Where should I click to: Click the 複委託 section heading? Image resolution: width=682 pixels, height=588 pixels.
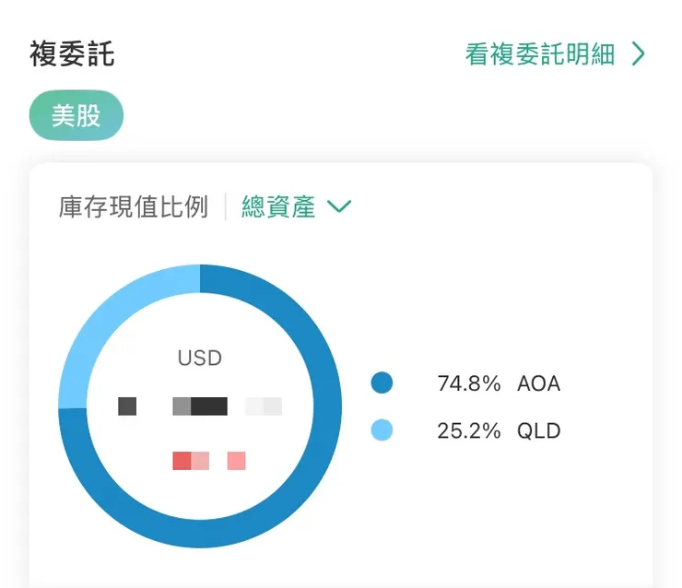(72, 53)
